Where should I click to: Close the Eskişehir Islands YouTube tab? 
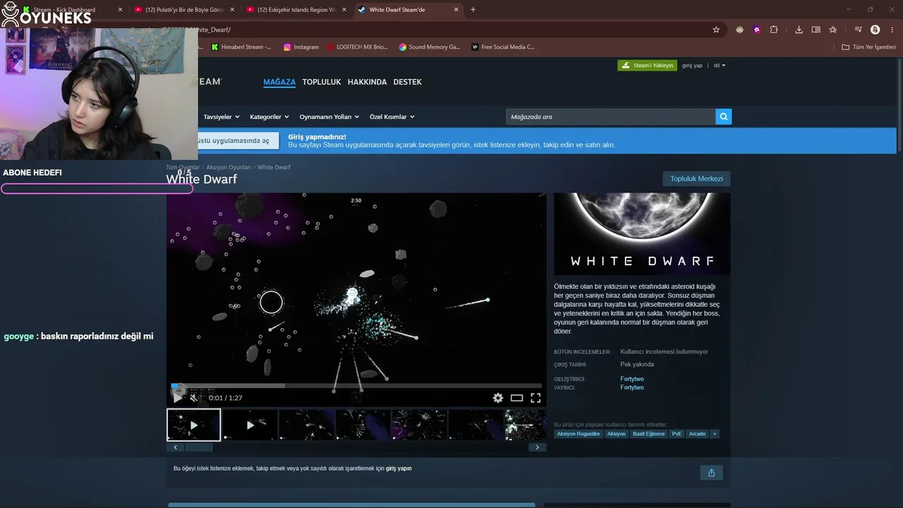click(x=344, y=10)
